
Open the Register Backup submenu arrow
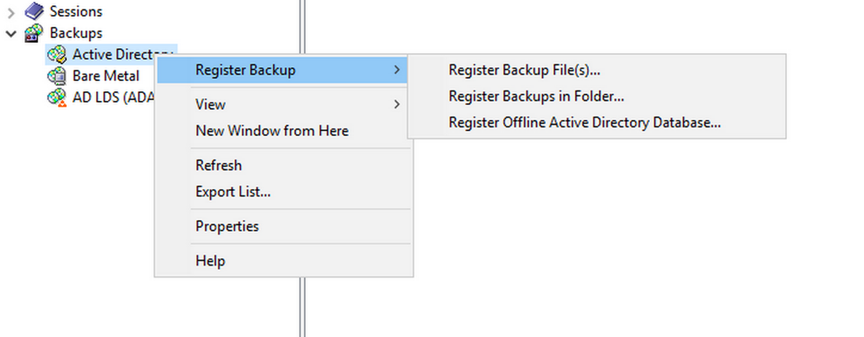tap(397, 70)
